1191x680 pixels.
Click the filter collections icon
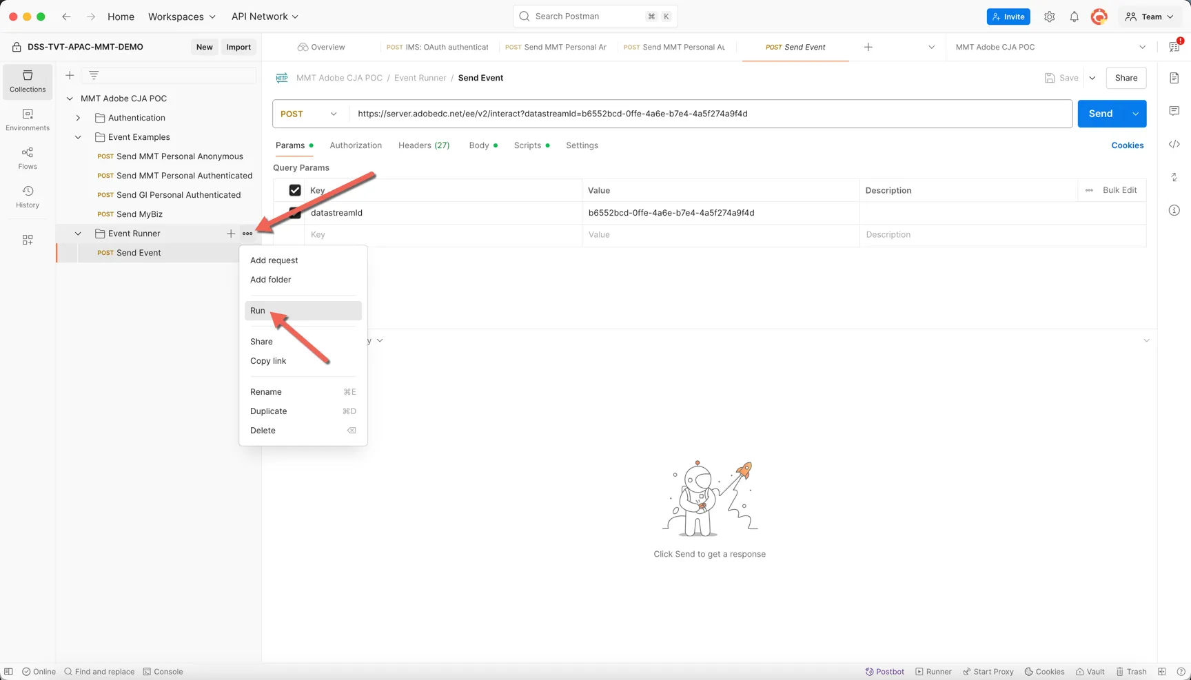click(x=94, y=75)
